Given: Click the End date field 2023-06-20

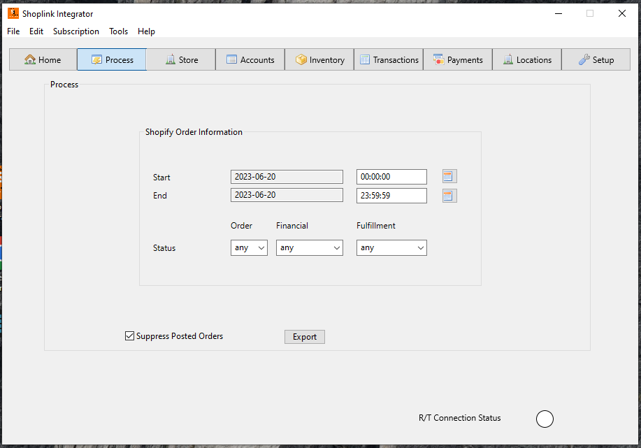Looking at the screenshot, I should point(287,195).
